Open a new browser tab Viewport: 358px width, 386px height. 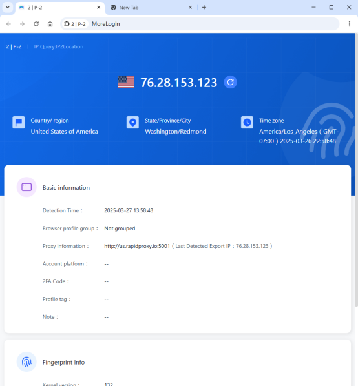click(x=204, y=7)
